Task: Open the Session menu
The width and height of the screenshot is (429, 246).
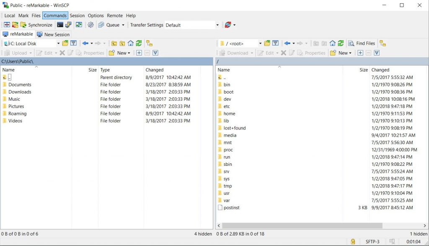Action: 77,15
